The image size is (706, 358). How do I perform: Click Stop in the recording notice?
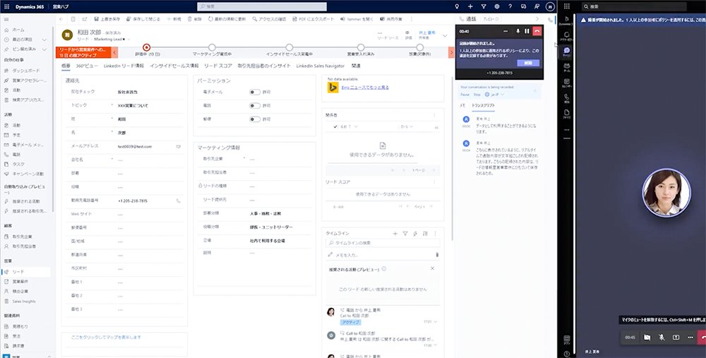coord(477,95)
